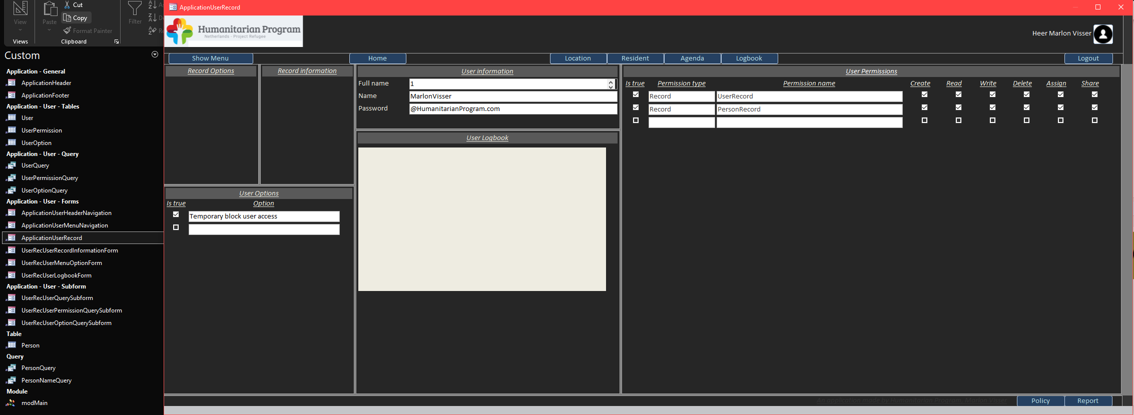The width and height of the screenshot is (1134, 415).
Task: Select ApplicationUserRecord in the navigation pane
Action: [52, 238]
